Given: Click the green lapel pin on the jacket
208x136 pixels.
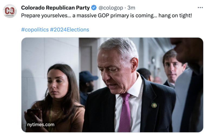Looking at the screenshot, I should 154,105.
